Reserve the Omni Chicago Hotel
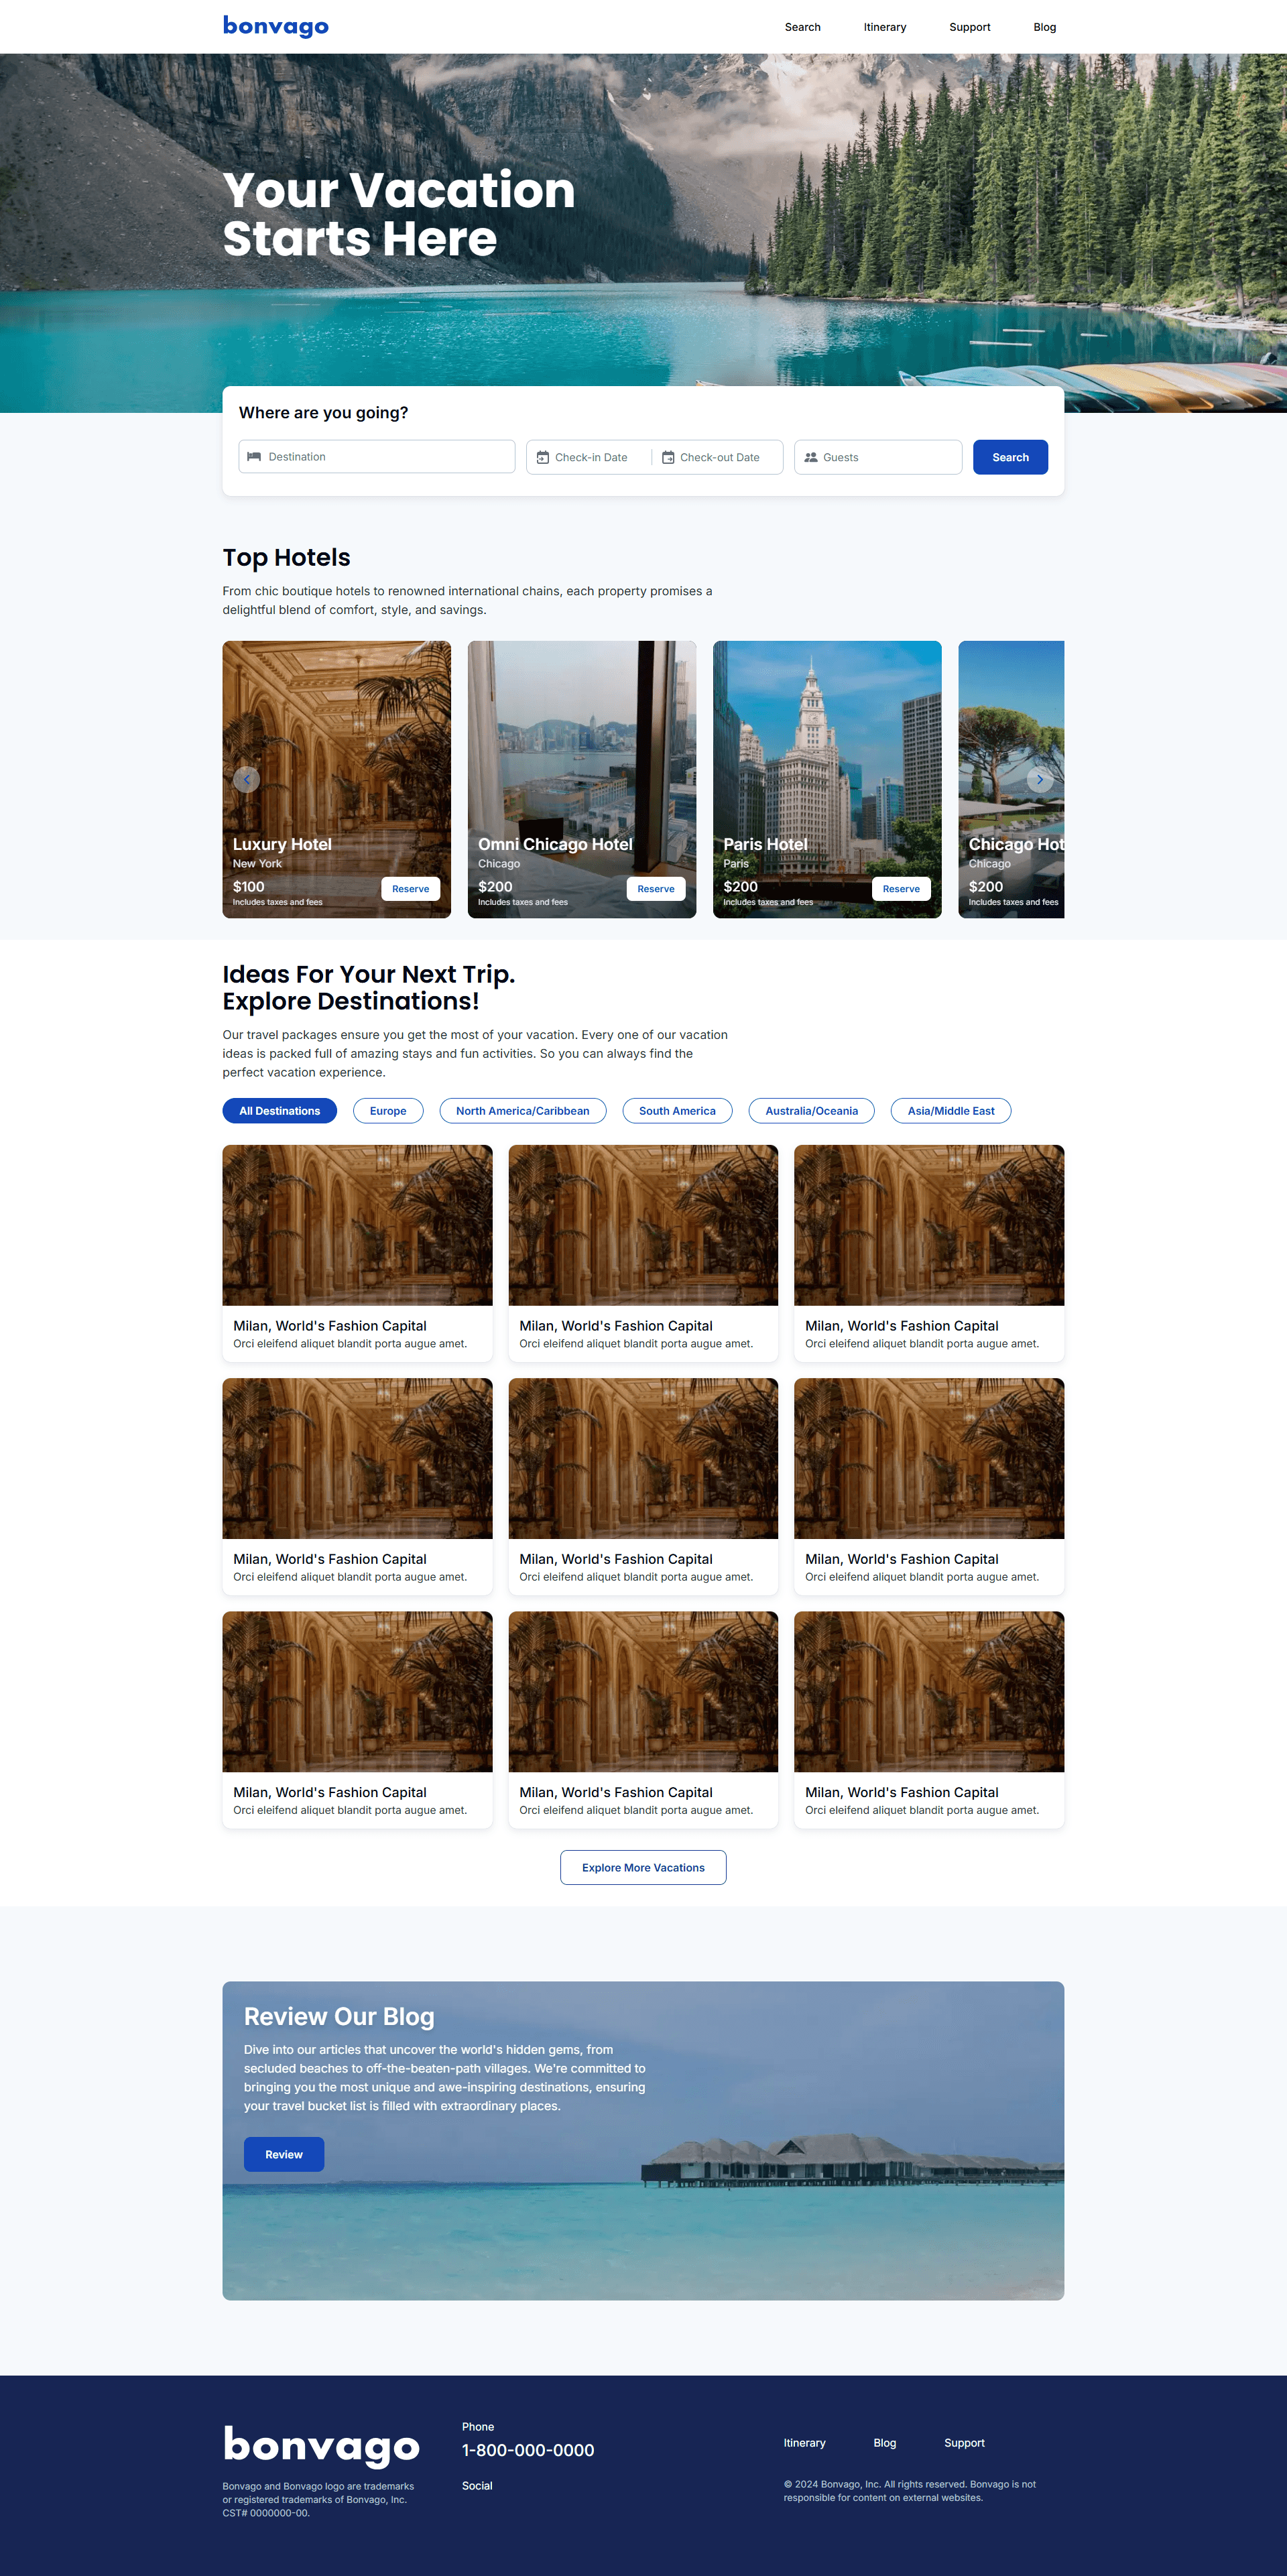Image resolution: width=1287 pixels, height=2576 pixels. (x=655, y=889)
